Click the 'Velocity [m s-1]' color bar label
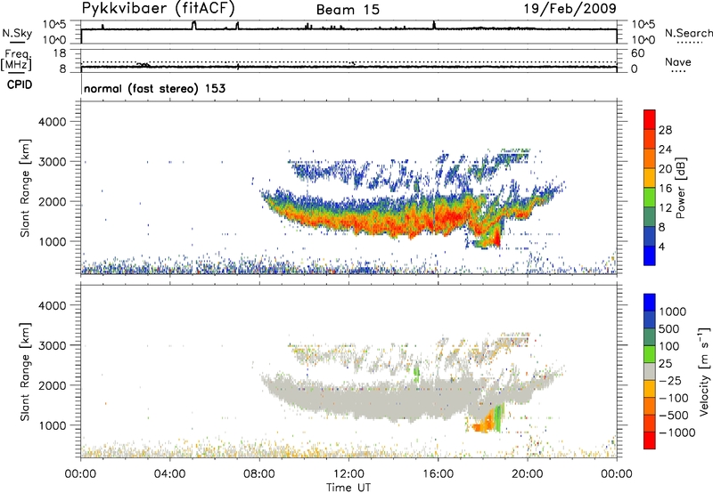Image resolution: width=713 pixels, height=493 pixels. [x=704, y=370]
